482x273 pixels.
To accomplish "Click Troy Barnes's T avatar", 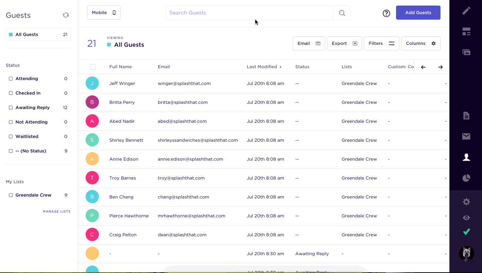I will (92, 178).
